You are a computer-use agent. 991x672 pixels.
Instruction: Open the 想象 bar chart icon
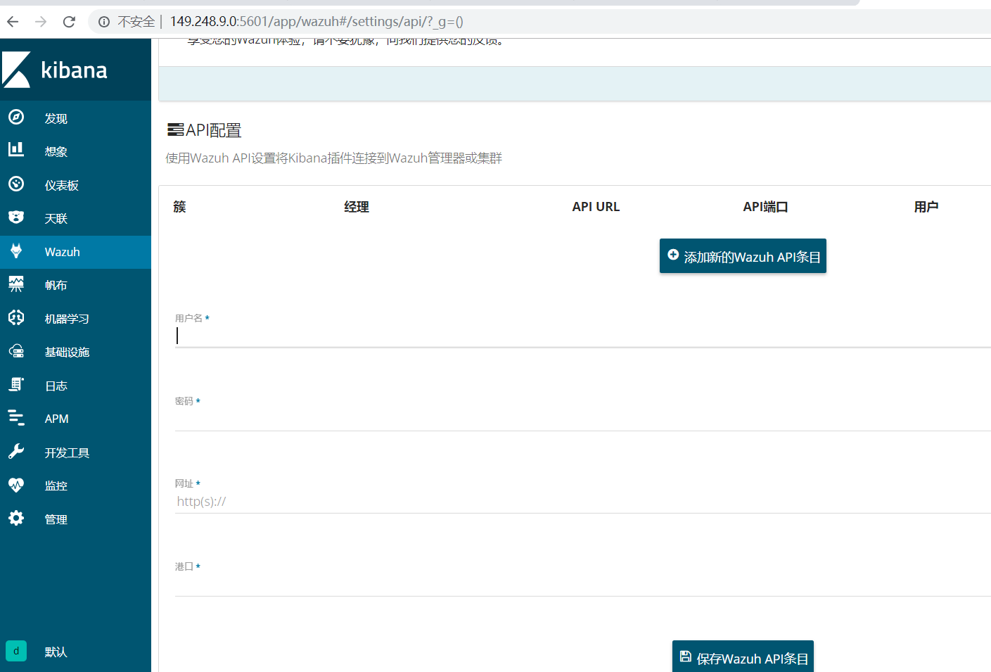pyautogui.click(x=16, y=149)
